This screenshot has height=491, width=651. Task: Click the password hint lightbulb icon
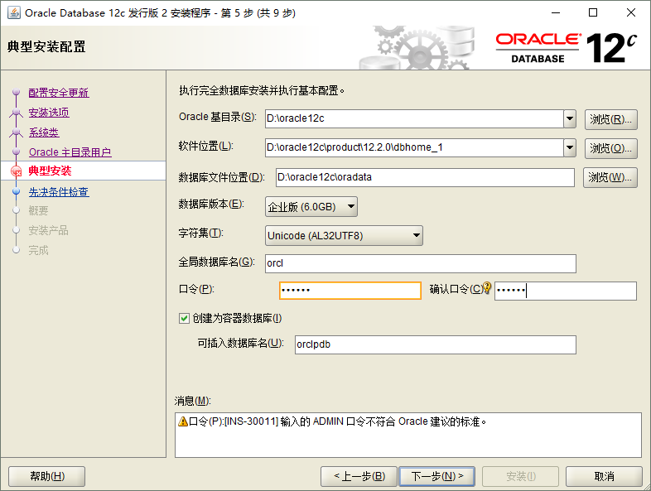(487, 287)
